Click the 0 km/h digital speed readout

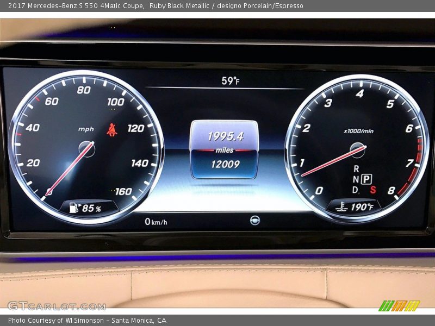pyautogui.click(x=156, y=222)
